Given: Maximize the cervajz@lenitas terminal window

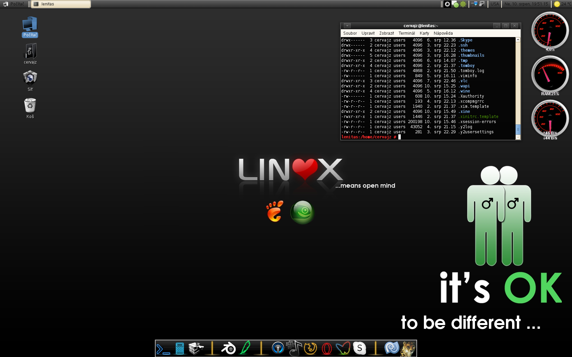Looking at the screenshot, I should pyautogui.click(x=506, y=26).
